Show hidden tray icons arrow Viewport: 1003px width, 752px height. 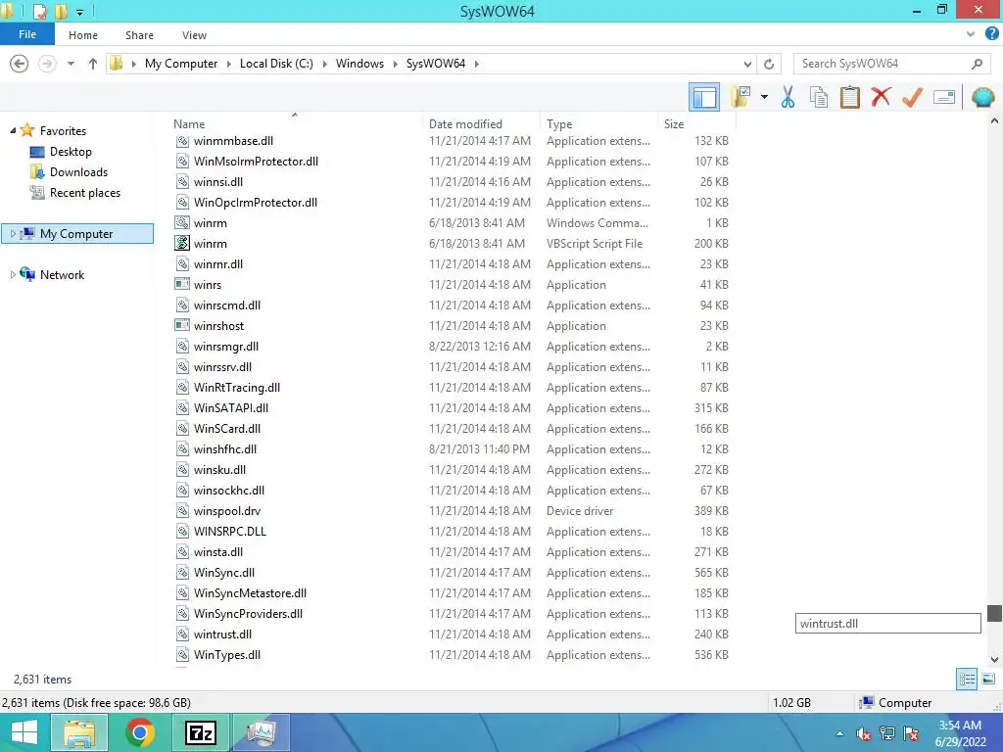point(839,734)
